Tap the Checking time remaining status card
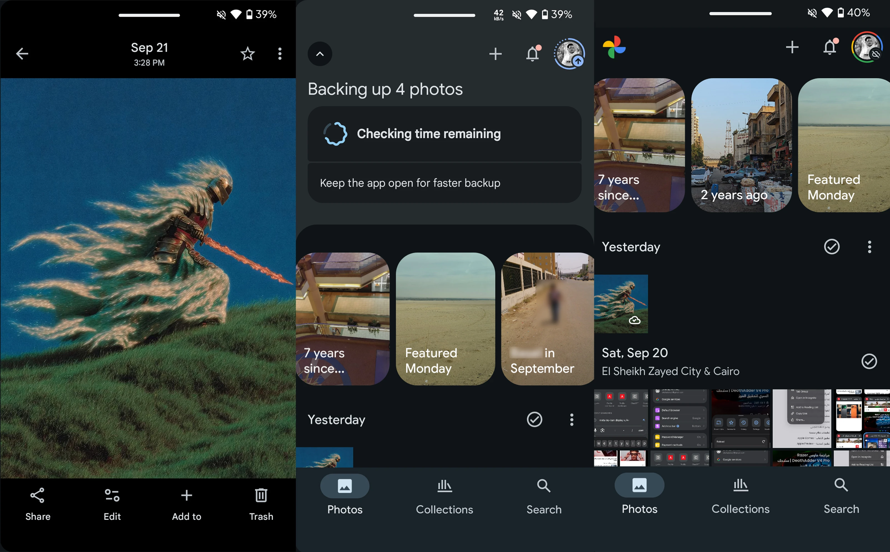Image resolution: width=890 pixels, height=552 pixels. (444, 134)
